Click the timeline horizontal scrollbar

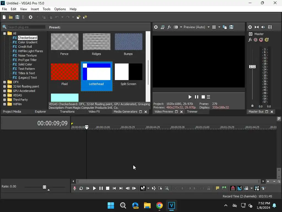coord(168,181)
